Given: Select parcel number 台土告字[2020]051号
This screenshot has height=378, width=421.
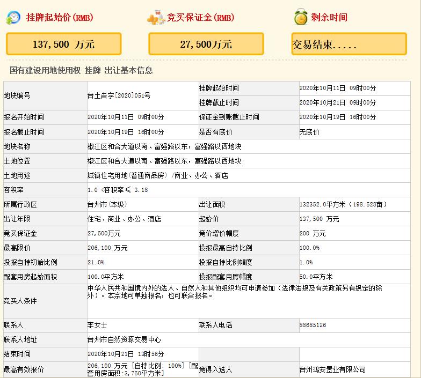Looking at the screenshot, I should point(119,95).
